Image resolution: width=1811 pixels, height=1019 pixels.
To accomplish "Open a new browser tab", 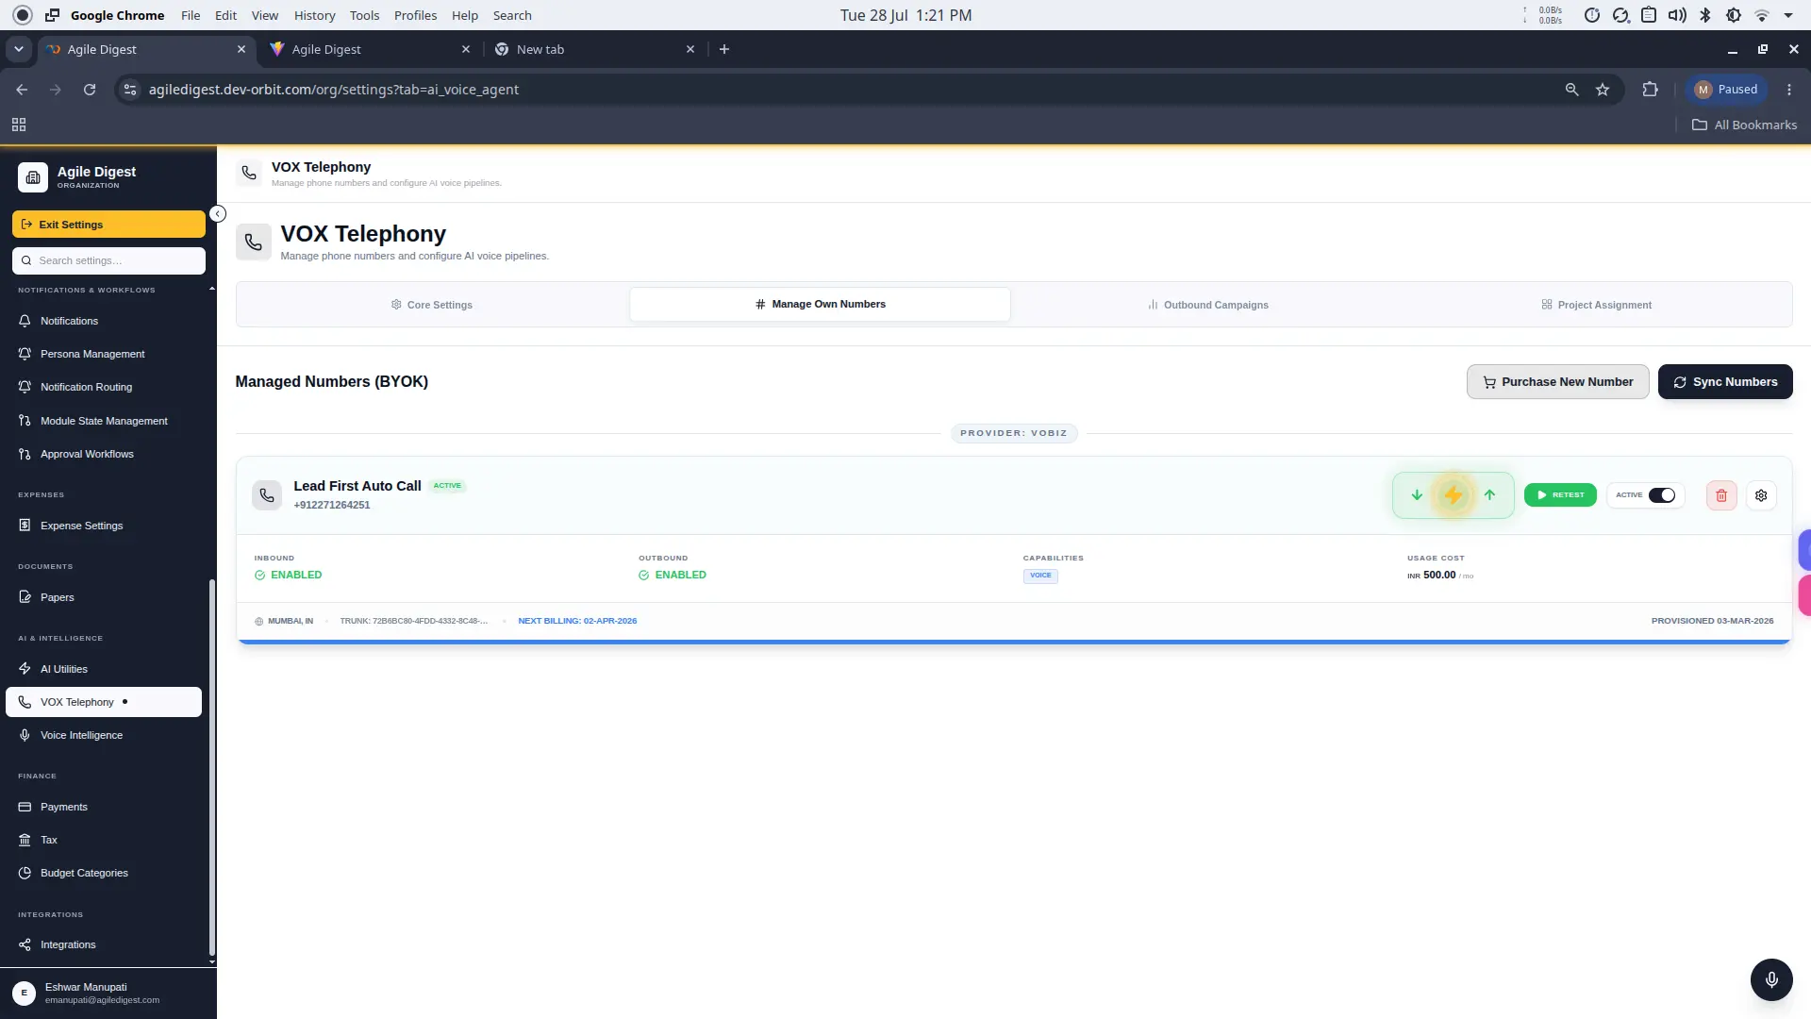I will [x=724, y=49].
